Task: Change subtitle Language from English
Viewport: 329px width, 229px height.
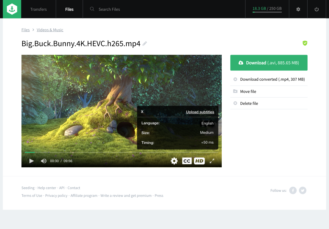Action: 207,123
